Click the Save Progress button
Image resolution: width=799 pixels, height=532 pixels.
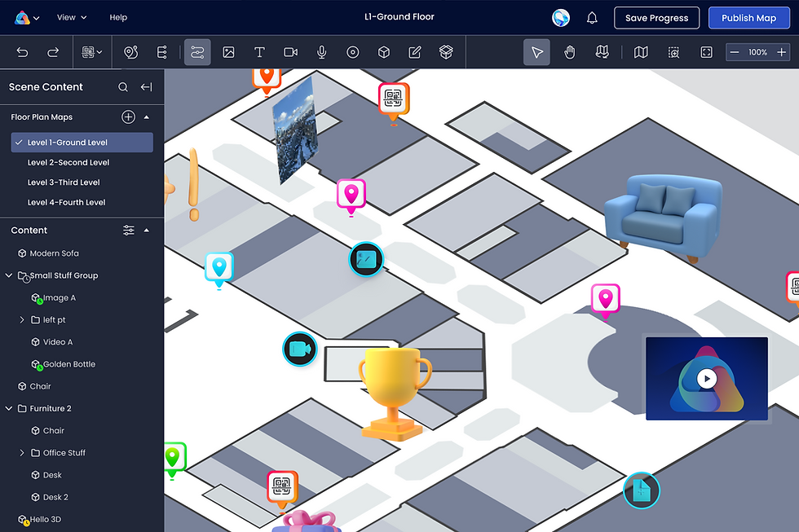click(x=656, y=17)
